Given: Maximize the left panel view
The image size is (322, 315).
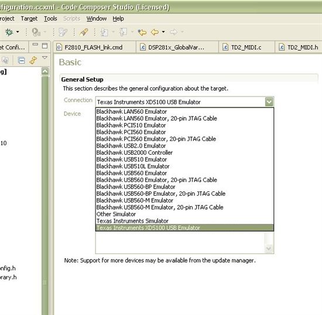Looking at the screenshot, I should [x=44, y=46].
